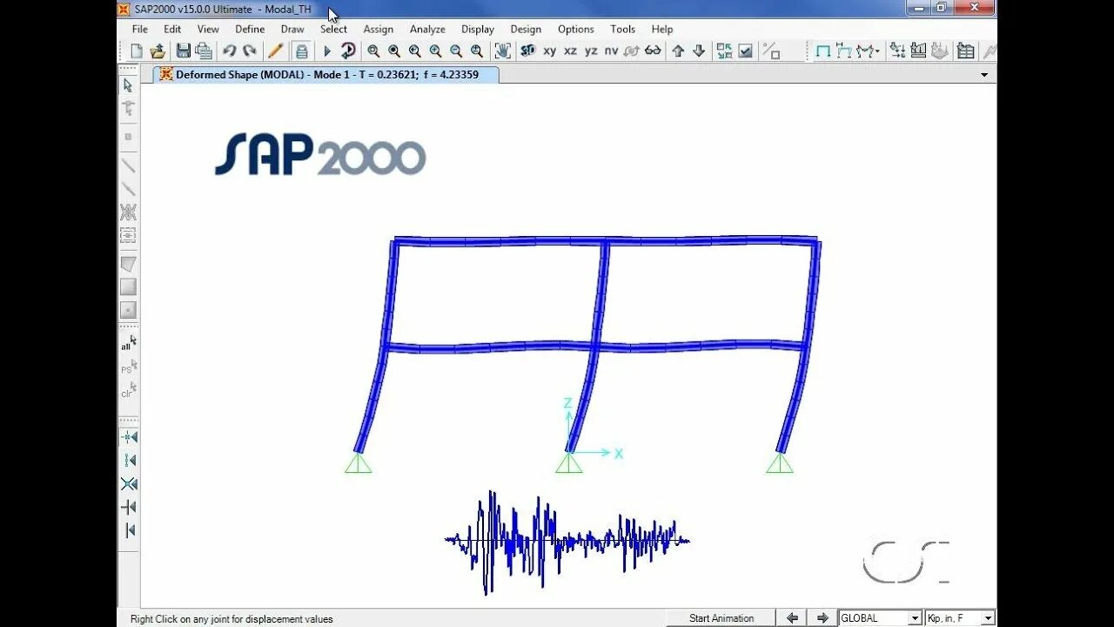Show the deformed shape icon
1114x627 pixels.
point(843,51)
